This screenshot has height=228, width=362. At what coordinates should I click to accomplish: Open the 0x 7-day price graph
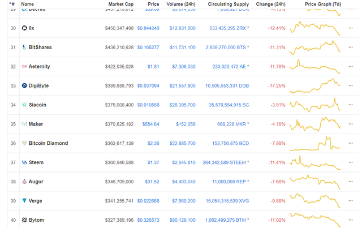(315, 28)
